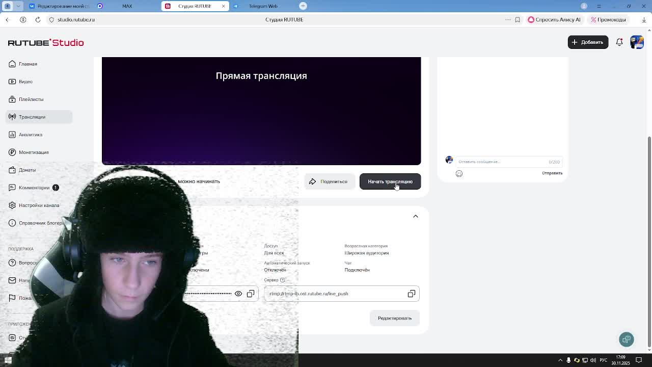This screenshot has width=652, height=367.
Task: Click the RUTUBE Studio logo
Action: 46,42
